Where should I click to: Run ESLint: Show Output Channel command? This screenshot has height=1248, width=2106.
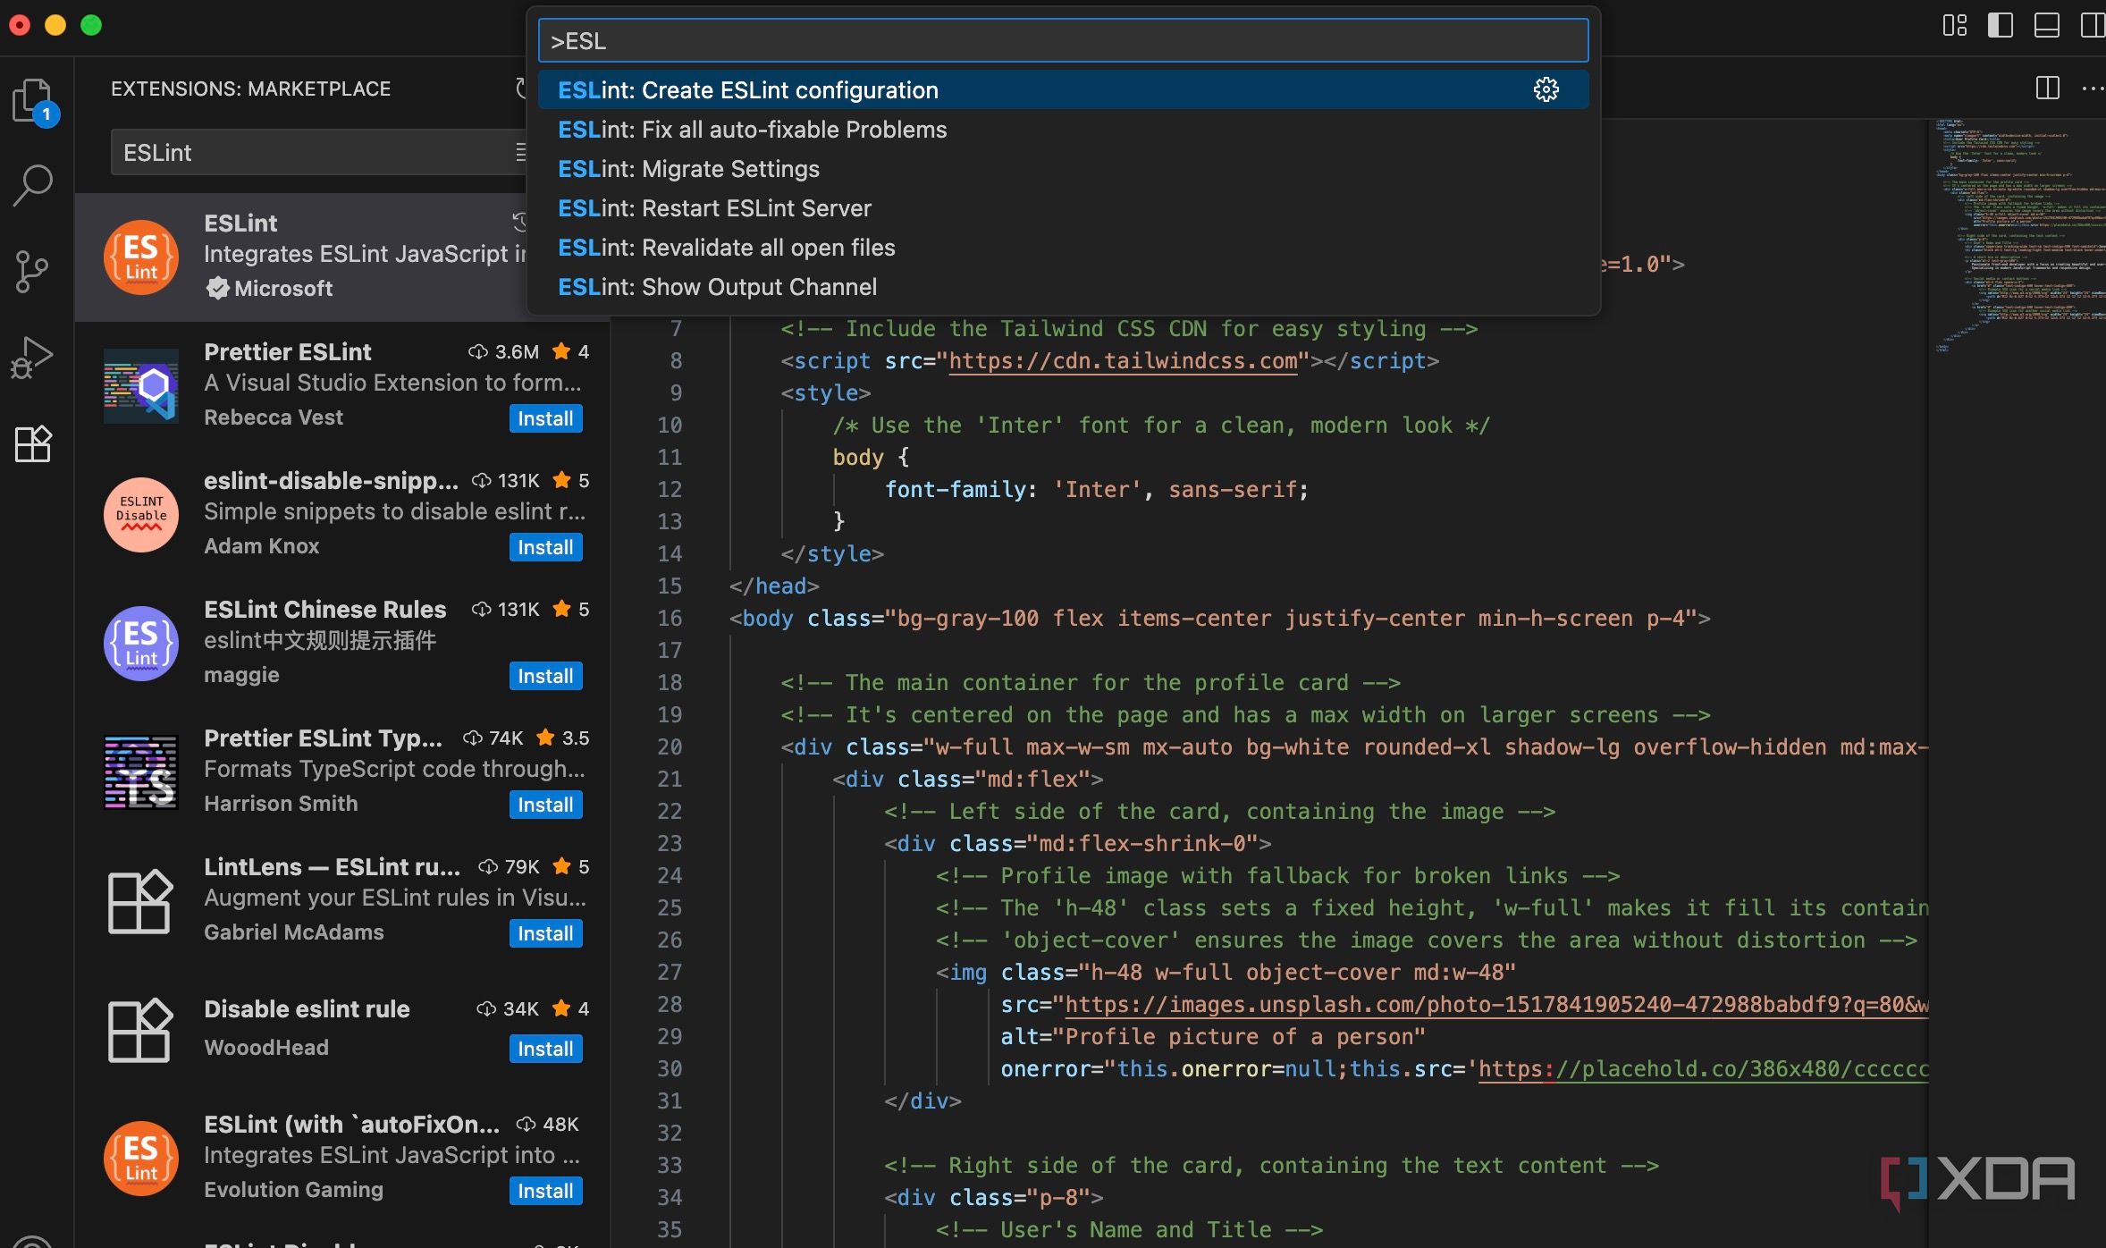pos(717,287)
